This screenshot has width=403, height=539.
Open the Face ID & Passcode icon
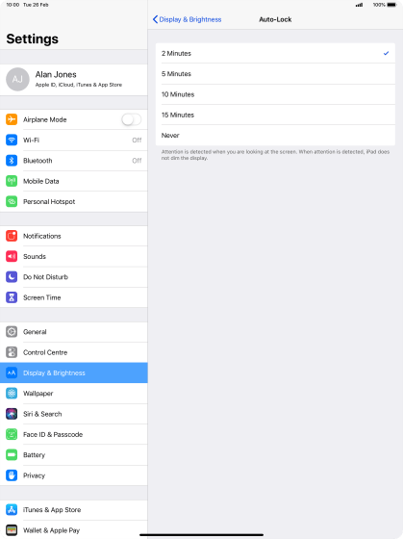(x=12, y=434)
